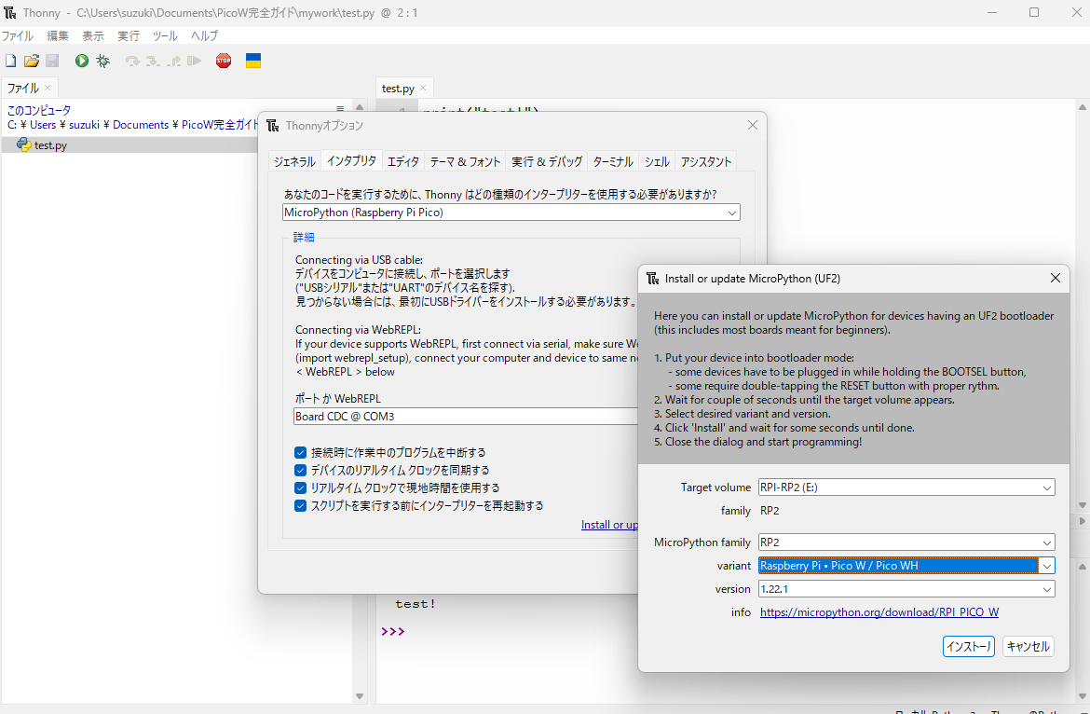
Task: Expand the Target volume dropdown
Action: pyautogui.click(x=1047, y=487)
